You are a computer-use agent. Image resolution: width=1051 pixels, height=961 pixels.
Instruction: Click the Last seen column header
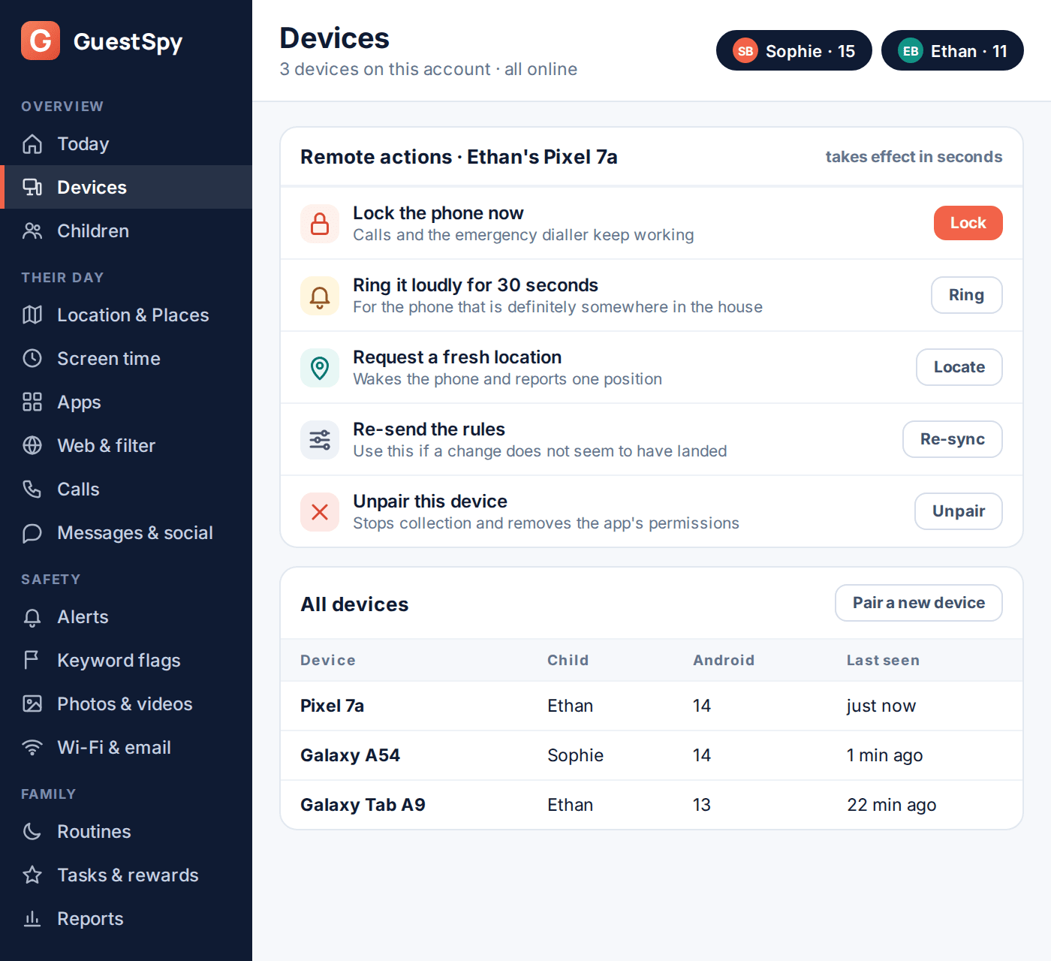click(883, 660)
